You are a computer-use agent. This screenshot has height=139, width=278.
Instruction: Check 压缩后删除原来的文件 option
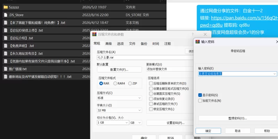coord(151,83)
